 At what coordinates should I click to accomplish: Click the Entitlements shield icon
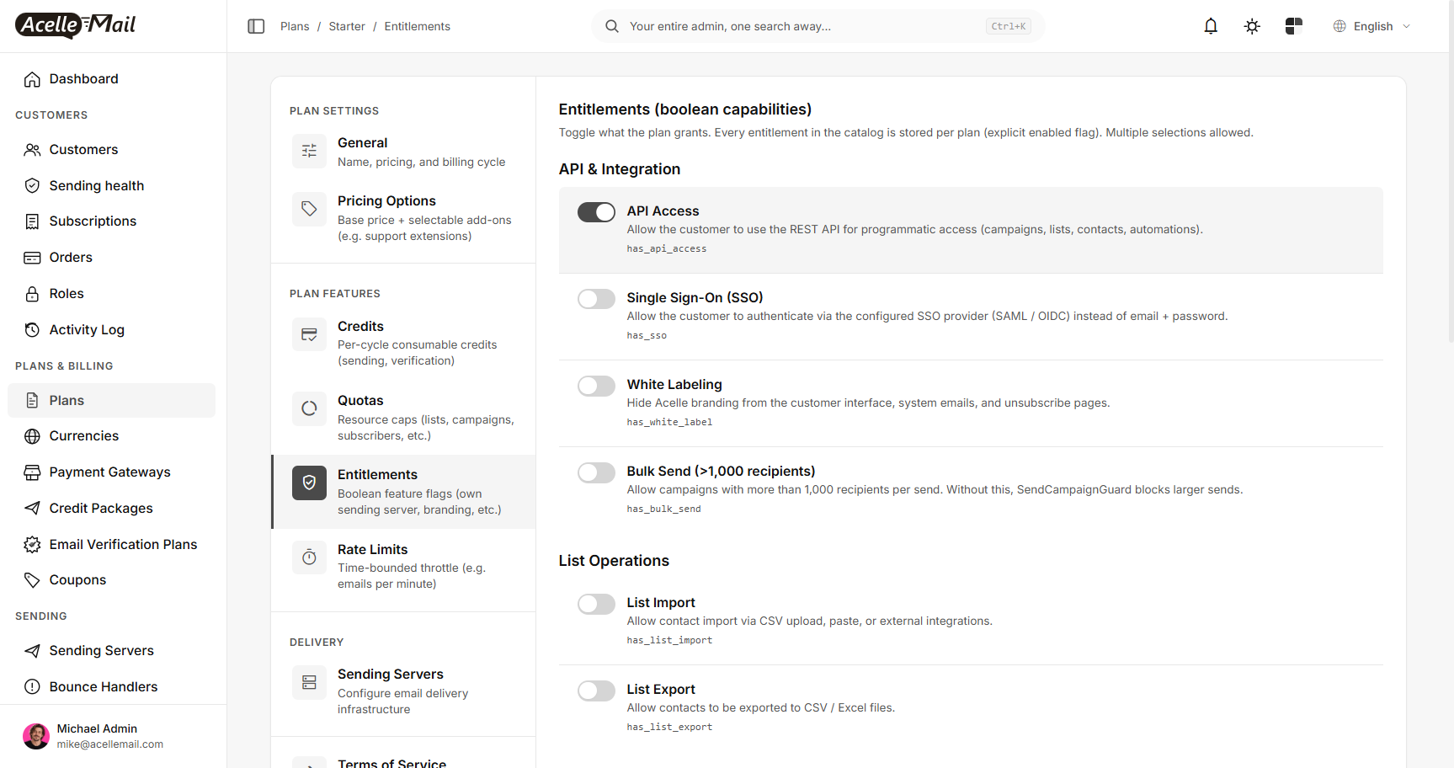click(309, 483)
